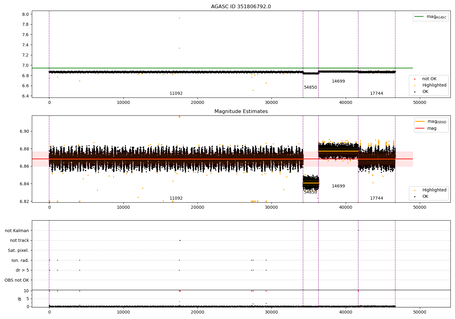Click the "Highlighted" legend entry in the Magnitude Estimates plot
This screenshot has width=455, height=319.
[431, 190]
